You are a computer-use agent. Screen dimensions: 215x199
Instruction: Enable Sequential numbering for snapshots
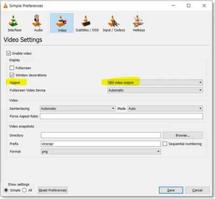[165, 144]
